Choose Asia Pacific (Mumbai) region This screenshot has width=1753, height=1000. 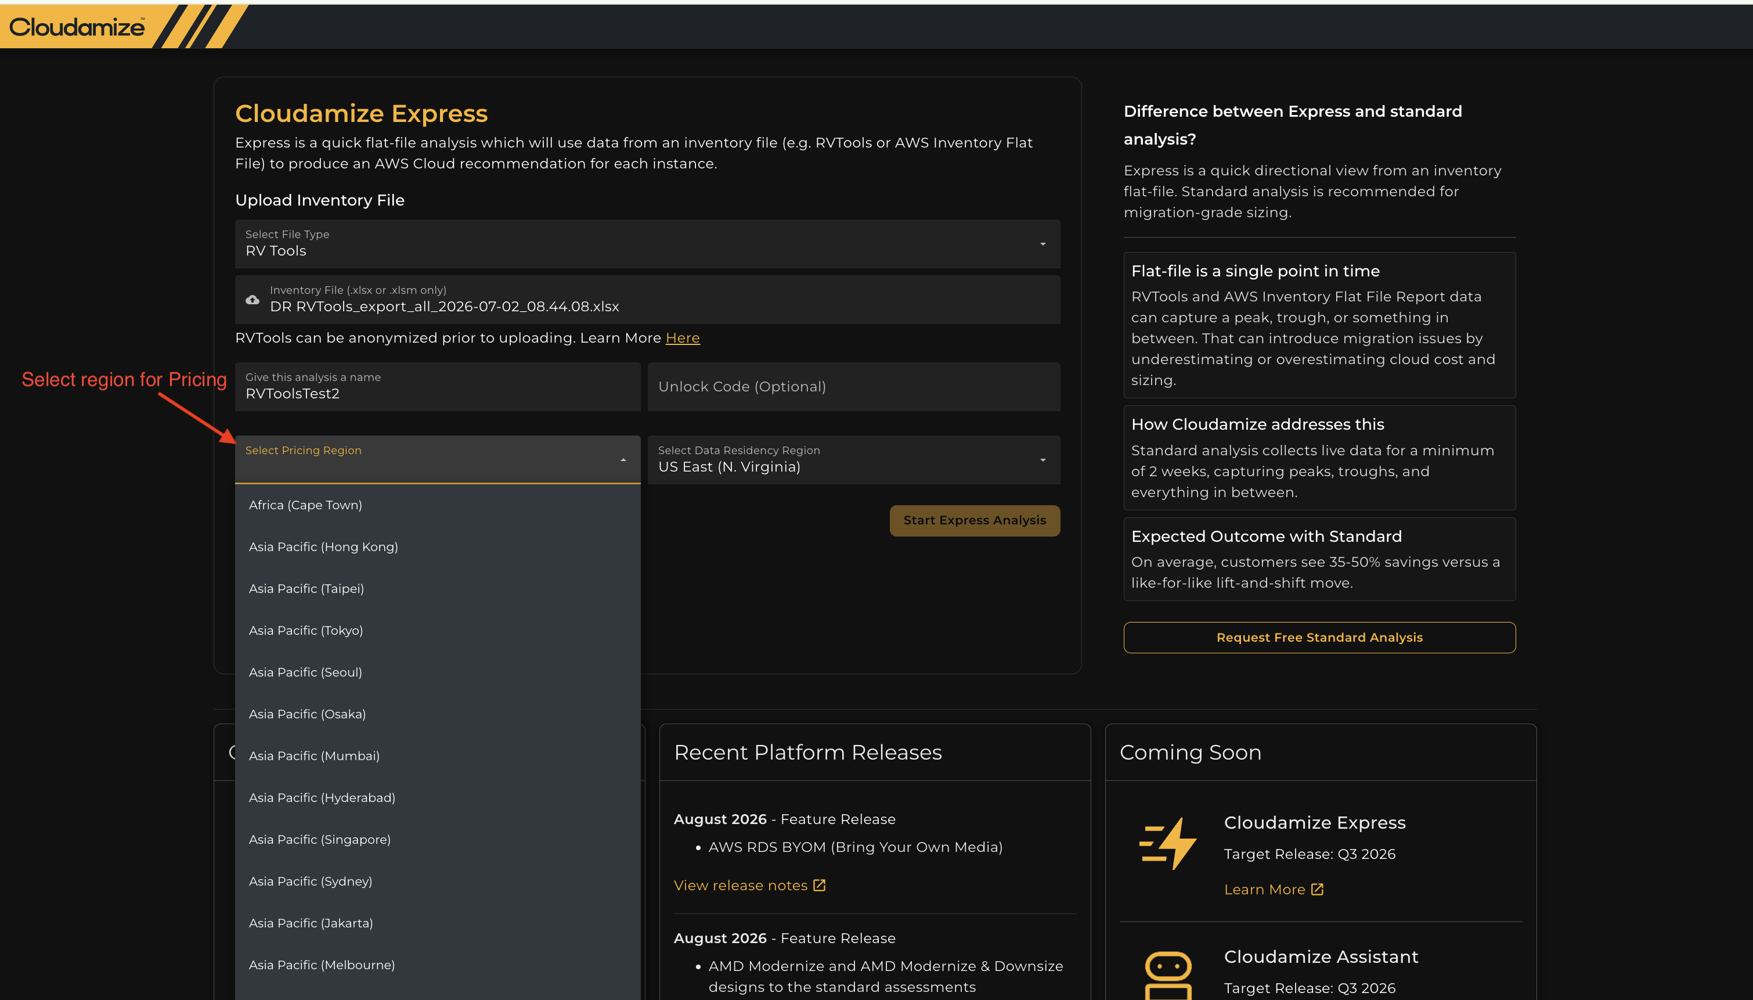coord(438,756)
